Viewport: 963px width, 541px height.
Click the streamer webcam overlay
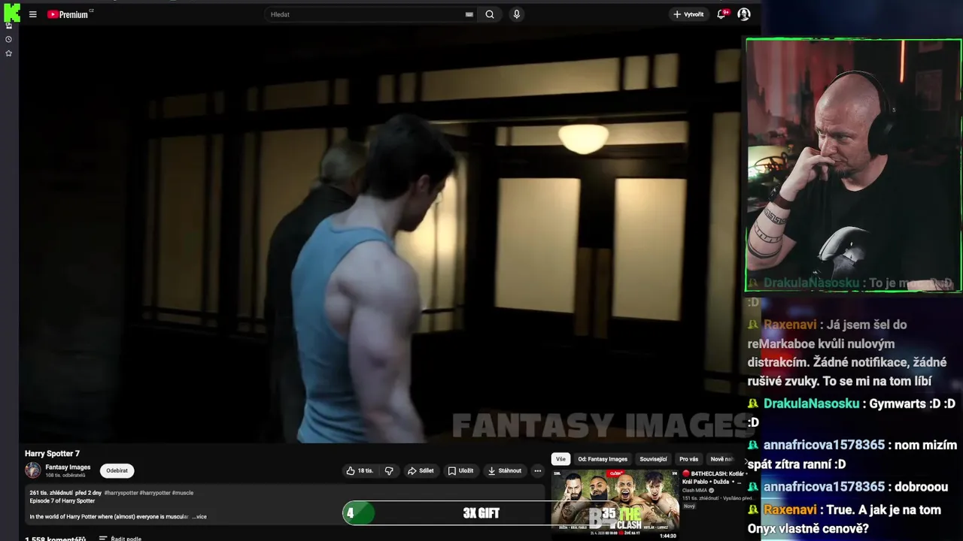853,165
